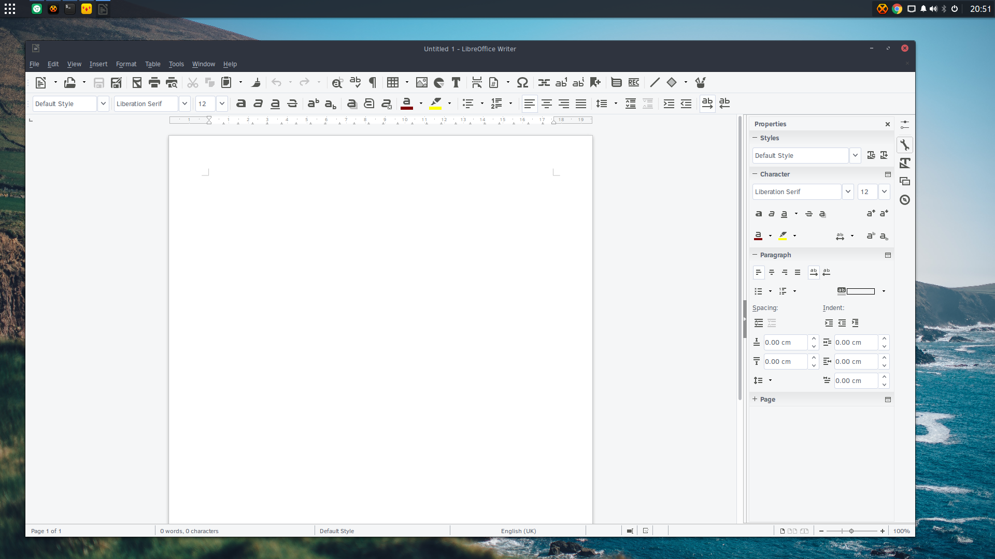Viewport: 995px width, 559px height.
Task: Open Find and Replace
Action: point(337,82)
